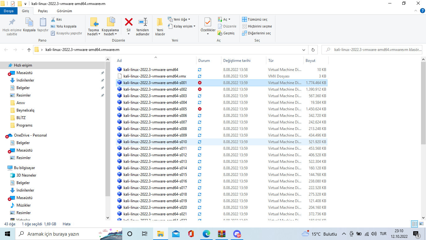Screen dimensions: 426x240
Task: Open WinRAR from taskbar
Action: tap(221, 234)
